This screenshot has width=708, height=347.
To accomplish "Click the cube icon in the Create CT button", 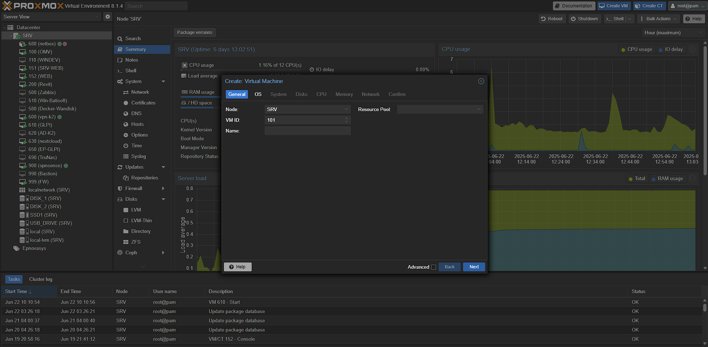I will [638, 6].
